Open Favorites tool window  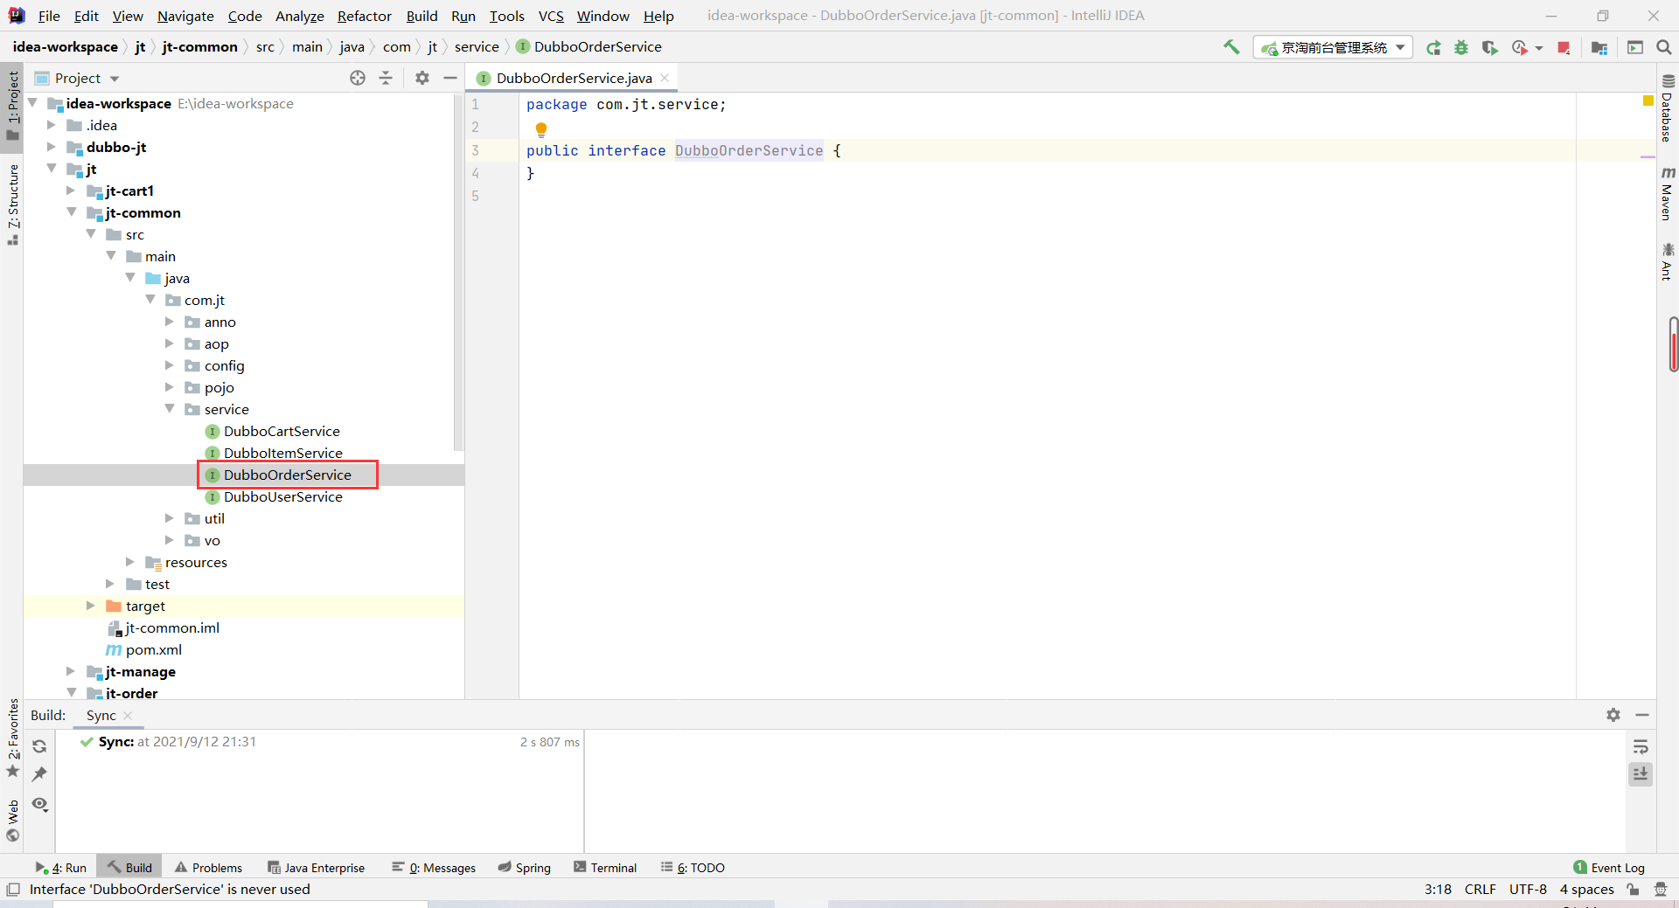point(12,738)
